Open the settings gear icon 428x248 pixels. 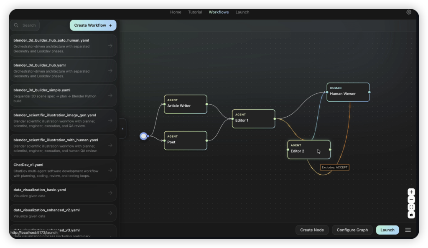(x=409, y=12)
